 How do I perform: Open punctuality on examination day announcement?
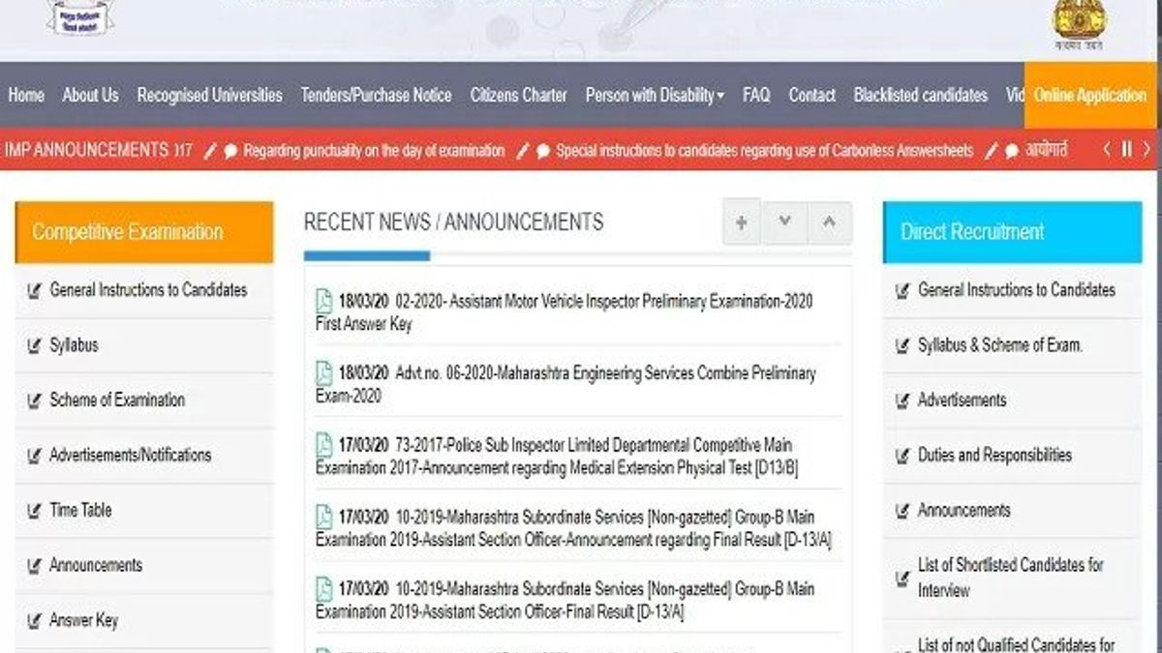[374, 151]
